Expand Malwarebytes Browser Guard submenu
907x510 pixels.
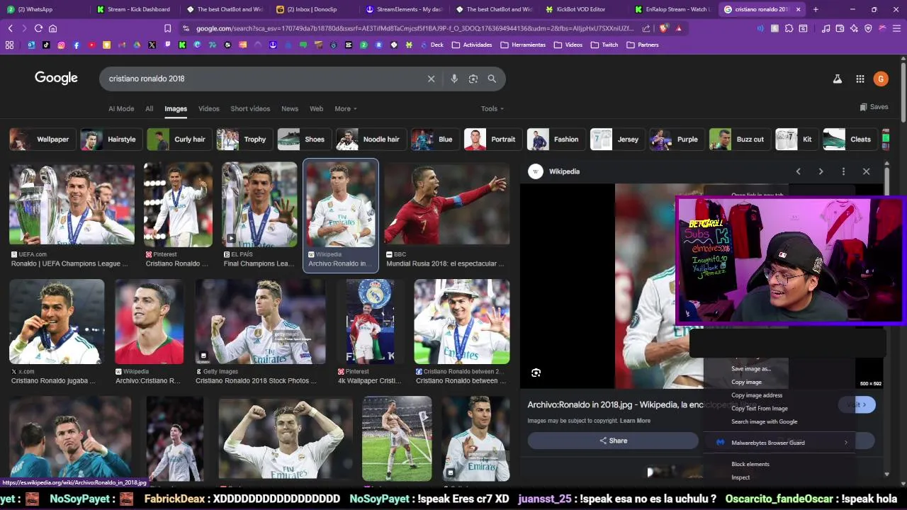[x=781, y=443]
